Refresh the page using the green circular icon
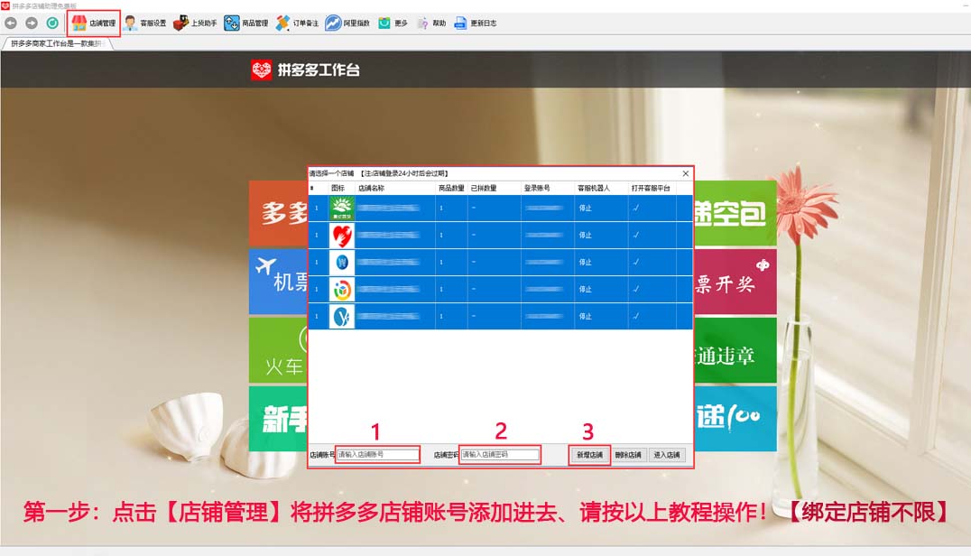 (x=52, y=23)
